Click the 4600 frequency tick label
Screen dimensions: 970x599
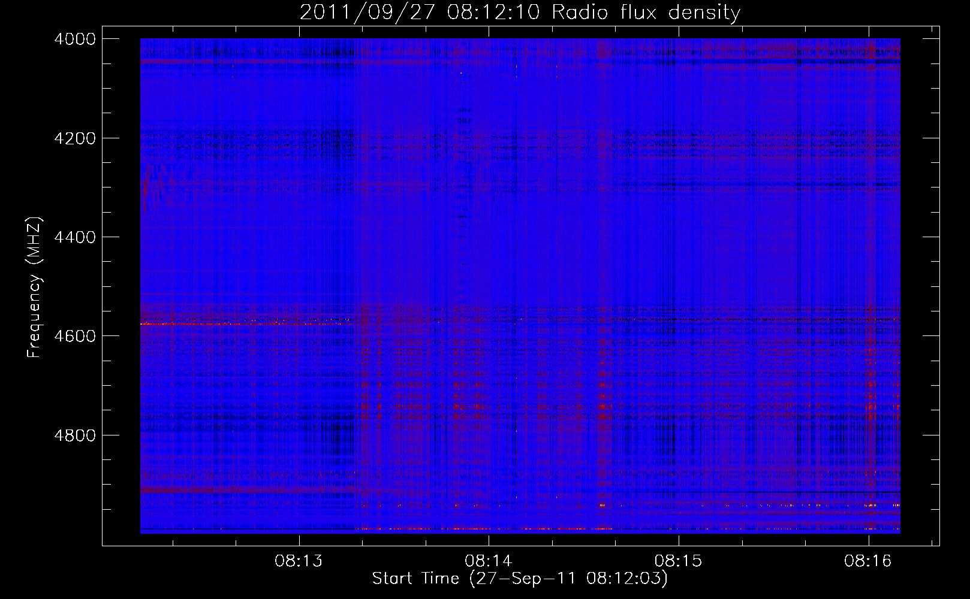click(x=75, y=336)
